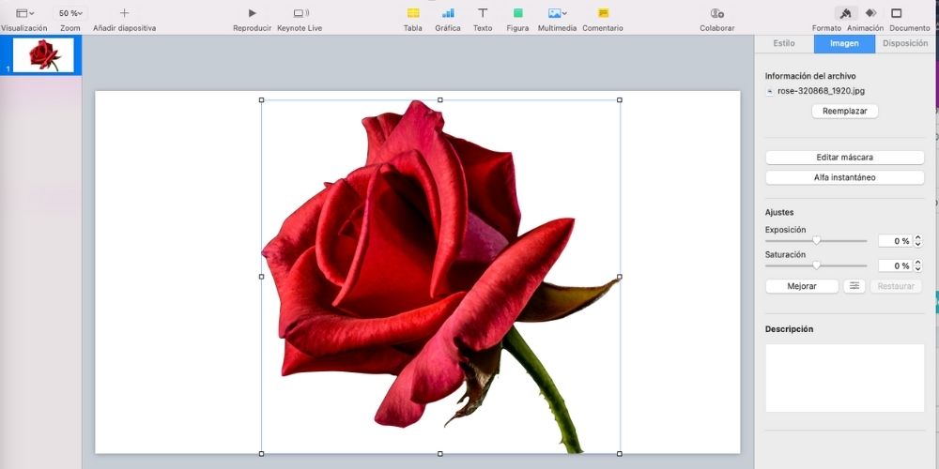Insert a table with Tabla

tap(413, 13)
